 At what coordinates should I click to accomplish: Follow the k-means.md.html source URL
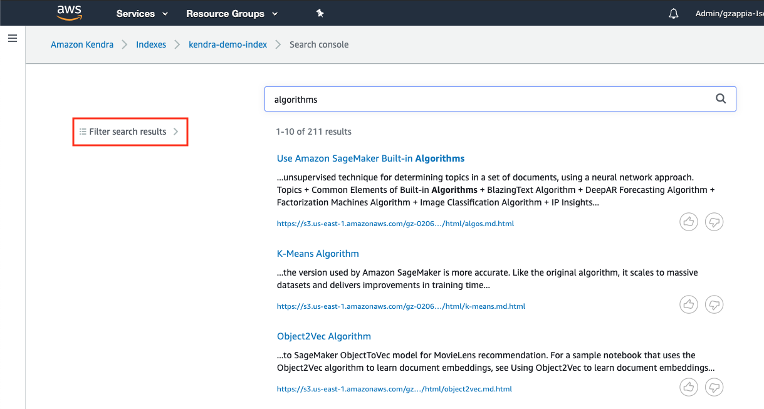click(401, 306)
